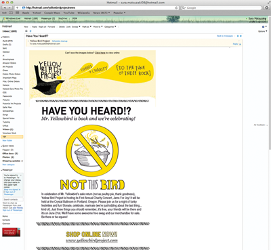The width and height of the screenshot is (271, 250).
Task: Open the Volunteer Work folder
Action: point(9,133)
